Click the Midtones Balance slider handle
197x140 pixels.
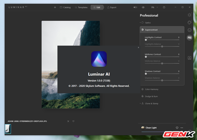pyautogui.click(x=162, y=64)
